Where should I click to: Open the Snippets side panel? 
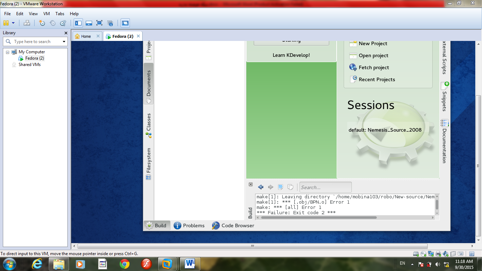coord(445,96)
